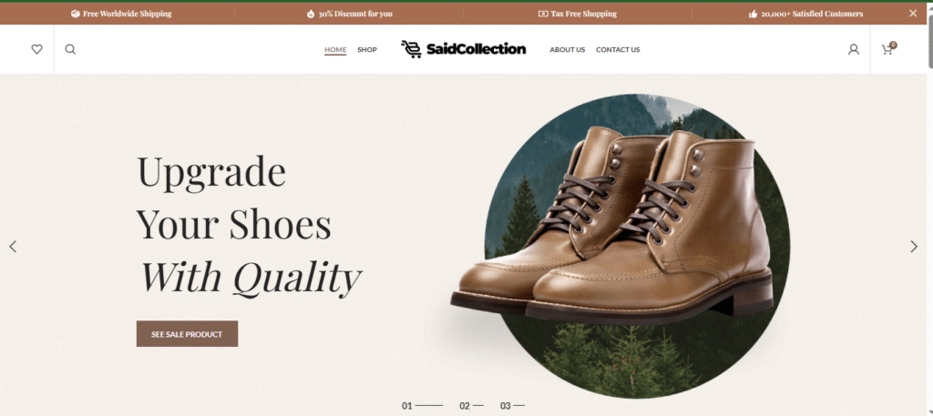Click the 30% Discount flame icon
Viewport: 933px width, 416px height.
pos(311,14)
